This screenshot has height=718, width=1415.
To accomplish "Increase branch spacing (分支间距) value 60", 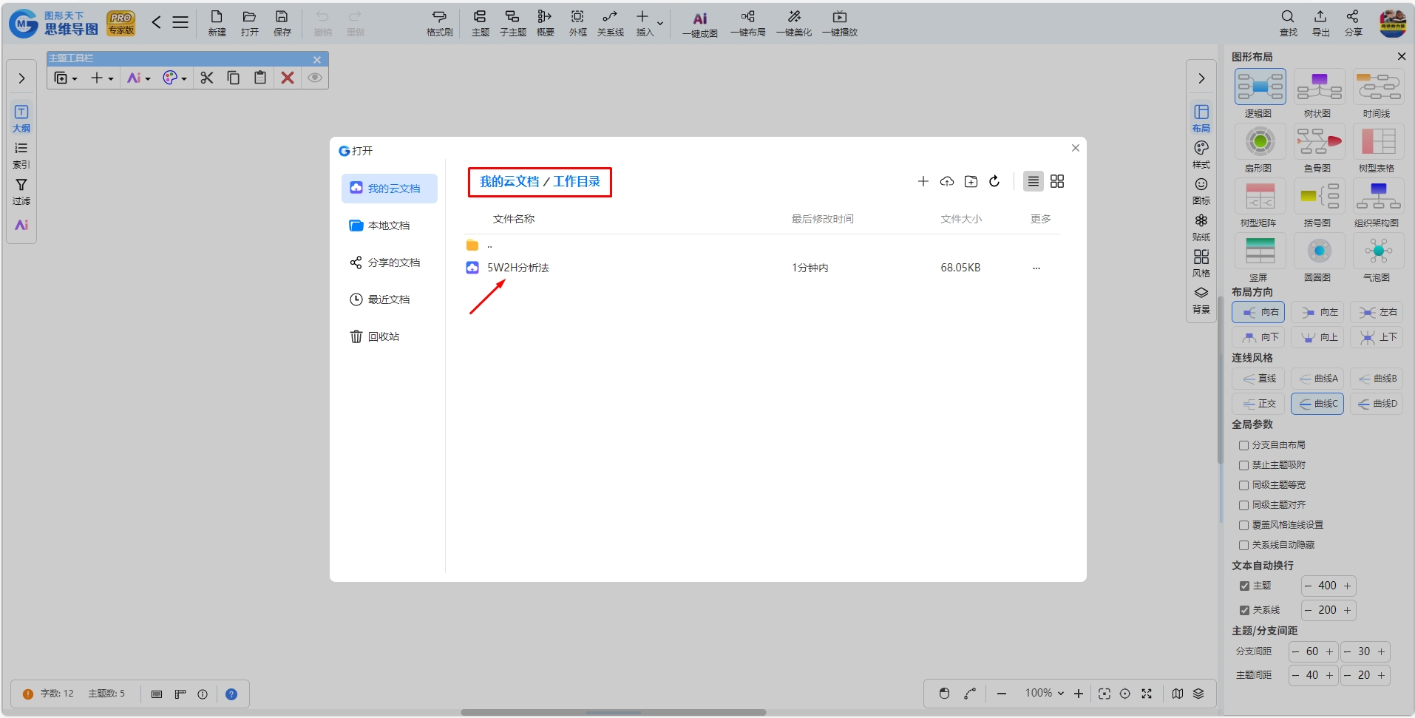I will [x=1329, y=651].
